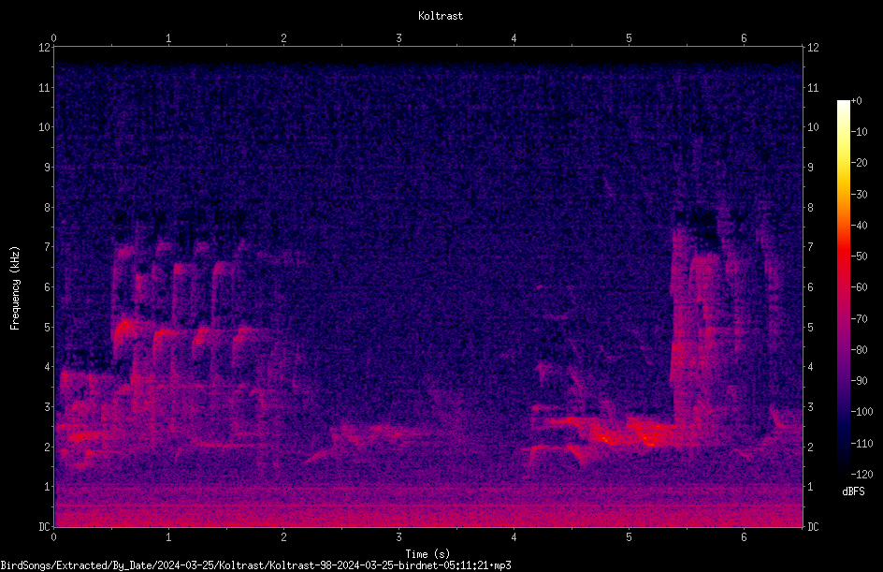883x572 pixels.
Task: Click the red -50 region of color scale
Action: pos(843,257)
